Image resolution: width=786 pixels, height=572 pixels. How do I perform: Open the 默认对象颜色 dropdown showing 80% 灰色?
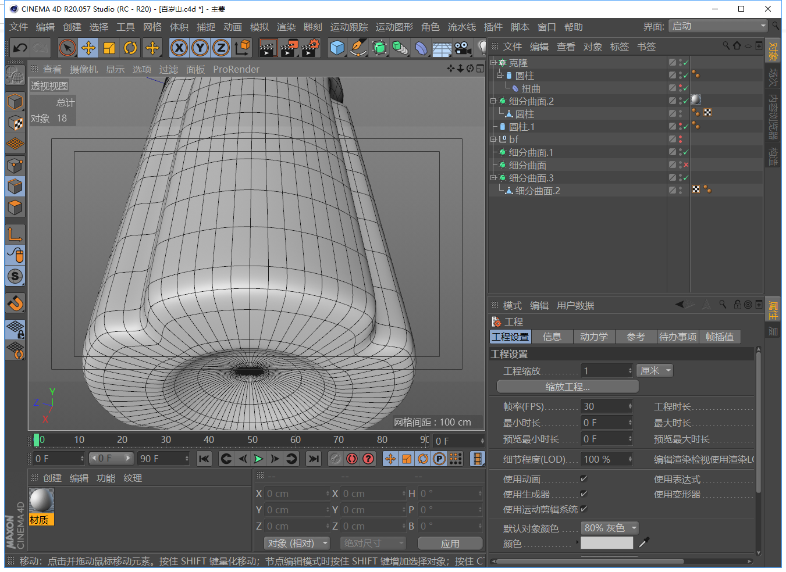coord(609,528)
